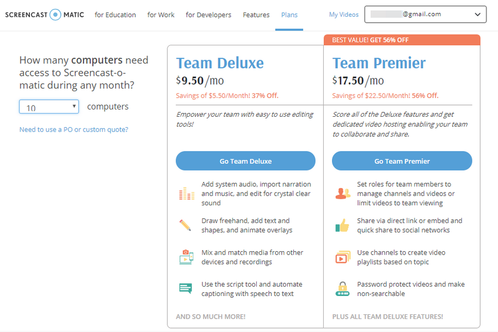Click the Screencast-O-Matic logo
This screenshot has width=498, height=332.
[x=44, y=14]
